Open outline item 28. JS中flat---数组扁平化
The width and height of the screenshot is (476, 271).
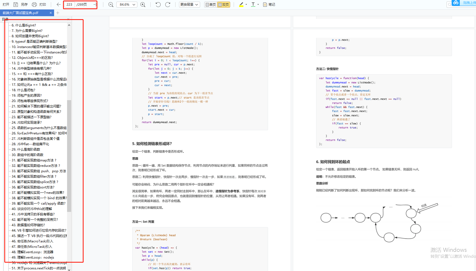(30, 144)
